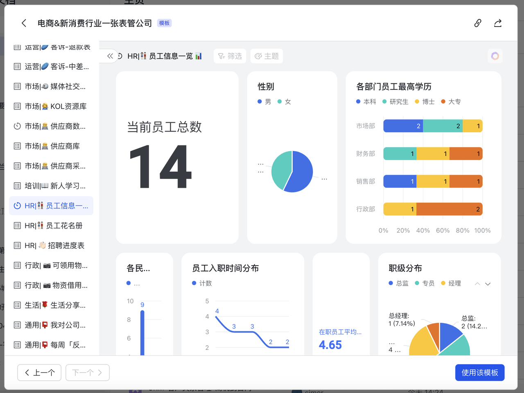Copy template link via the chain icon

[x=477, y=23]
